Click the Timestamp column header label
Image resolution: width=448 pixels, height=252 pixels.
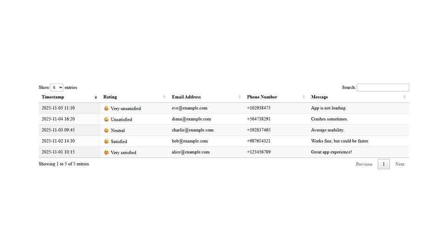click(x=53, y=97)
